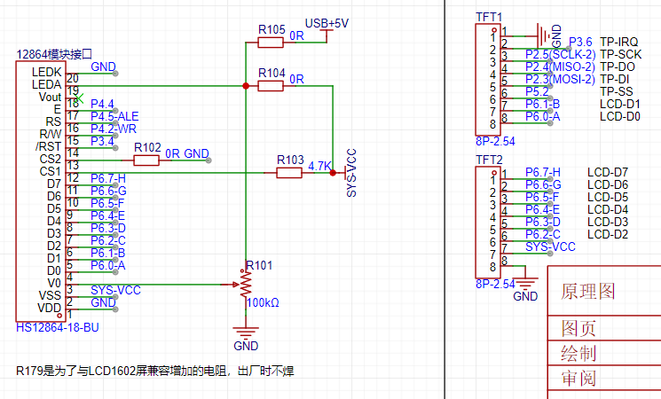Select the LCD-D2 text annotation
Screen dimensions: 661x399
608,234
